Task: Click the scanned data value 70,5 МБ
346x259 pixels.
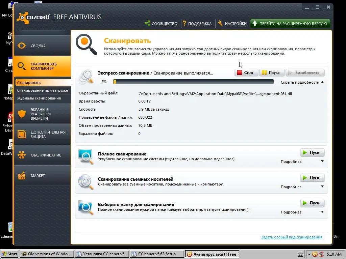Action: 145,125
